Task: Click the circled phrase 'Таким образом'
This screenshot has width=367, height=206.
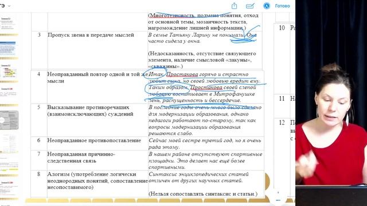Action: (168, 88)
